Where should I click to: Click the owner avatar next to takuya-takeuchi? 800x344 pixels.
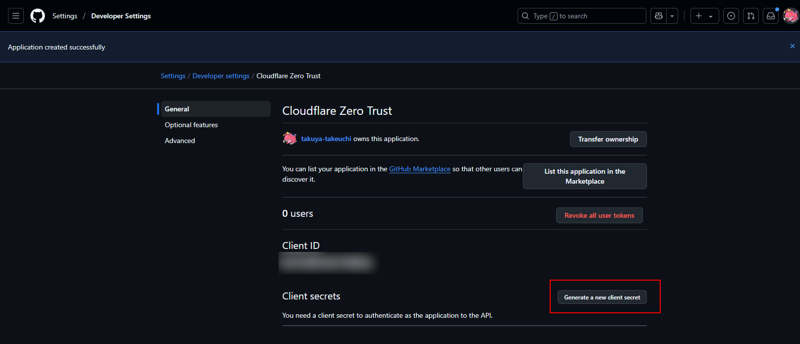(x=289, y=139)
